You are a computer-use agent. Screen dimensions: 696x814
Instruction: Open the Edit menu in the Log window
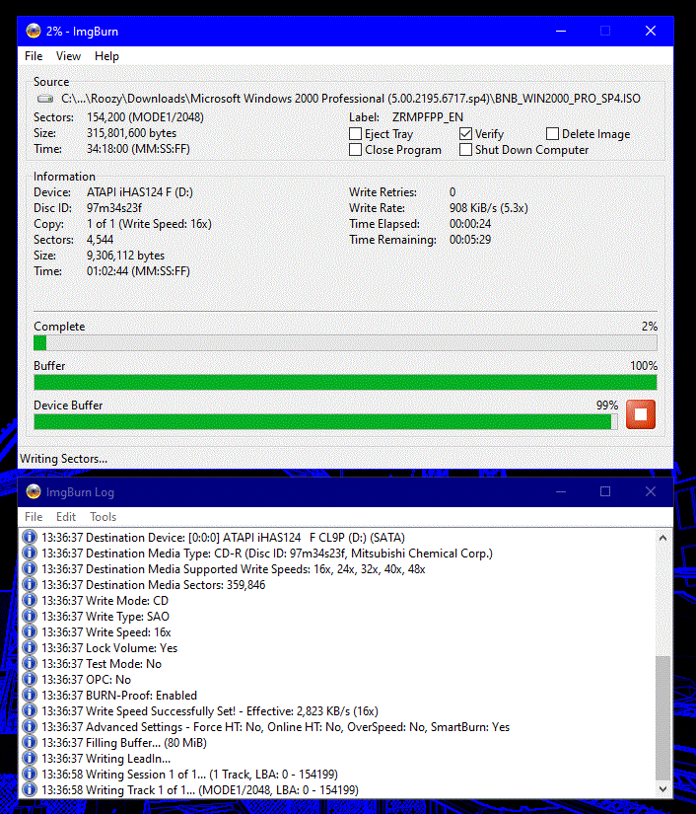66,517
